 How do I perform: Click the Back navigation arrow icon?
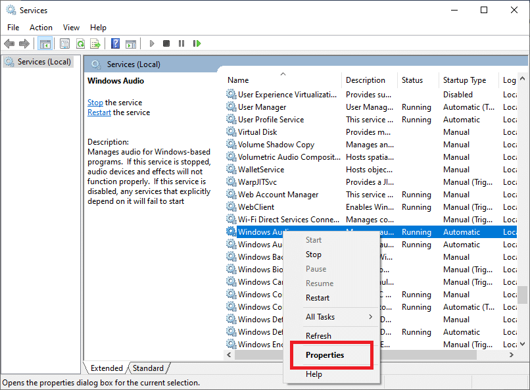point(9,43)
